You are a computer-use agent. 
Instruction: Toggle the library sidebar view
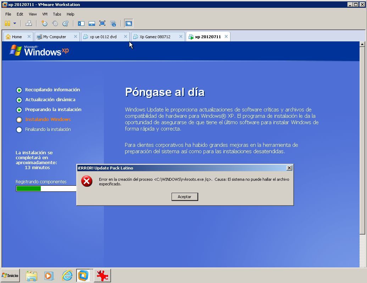[81, 23]
